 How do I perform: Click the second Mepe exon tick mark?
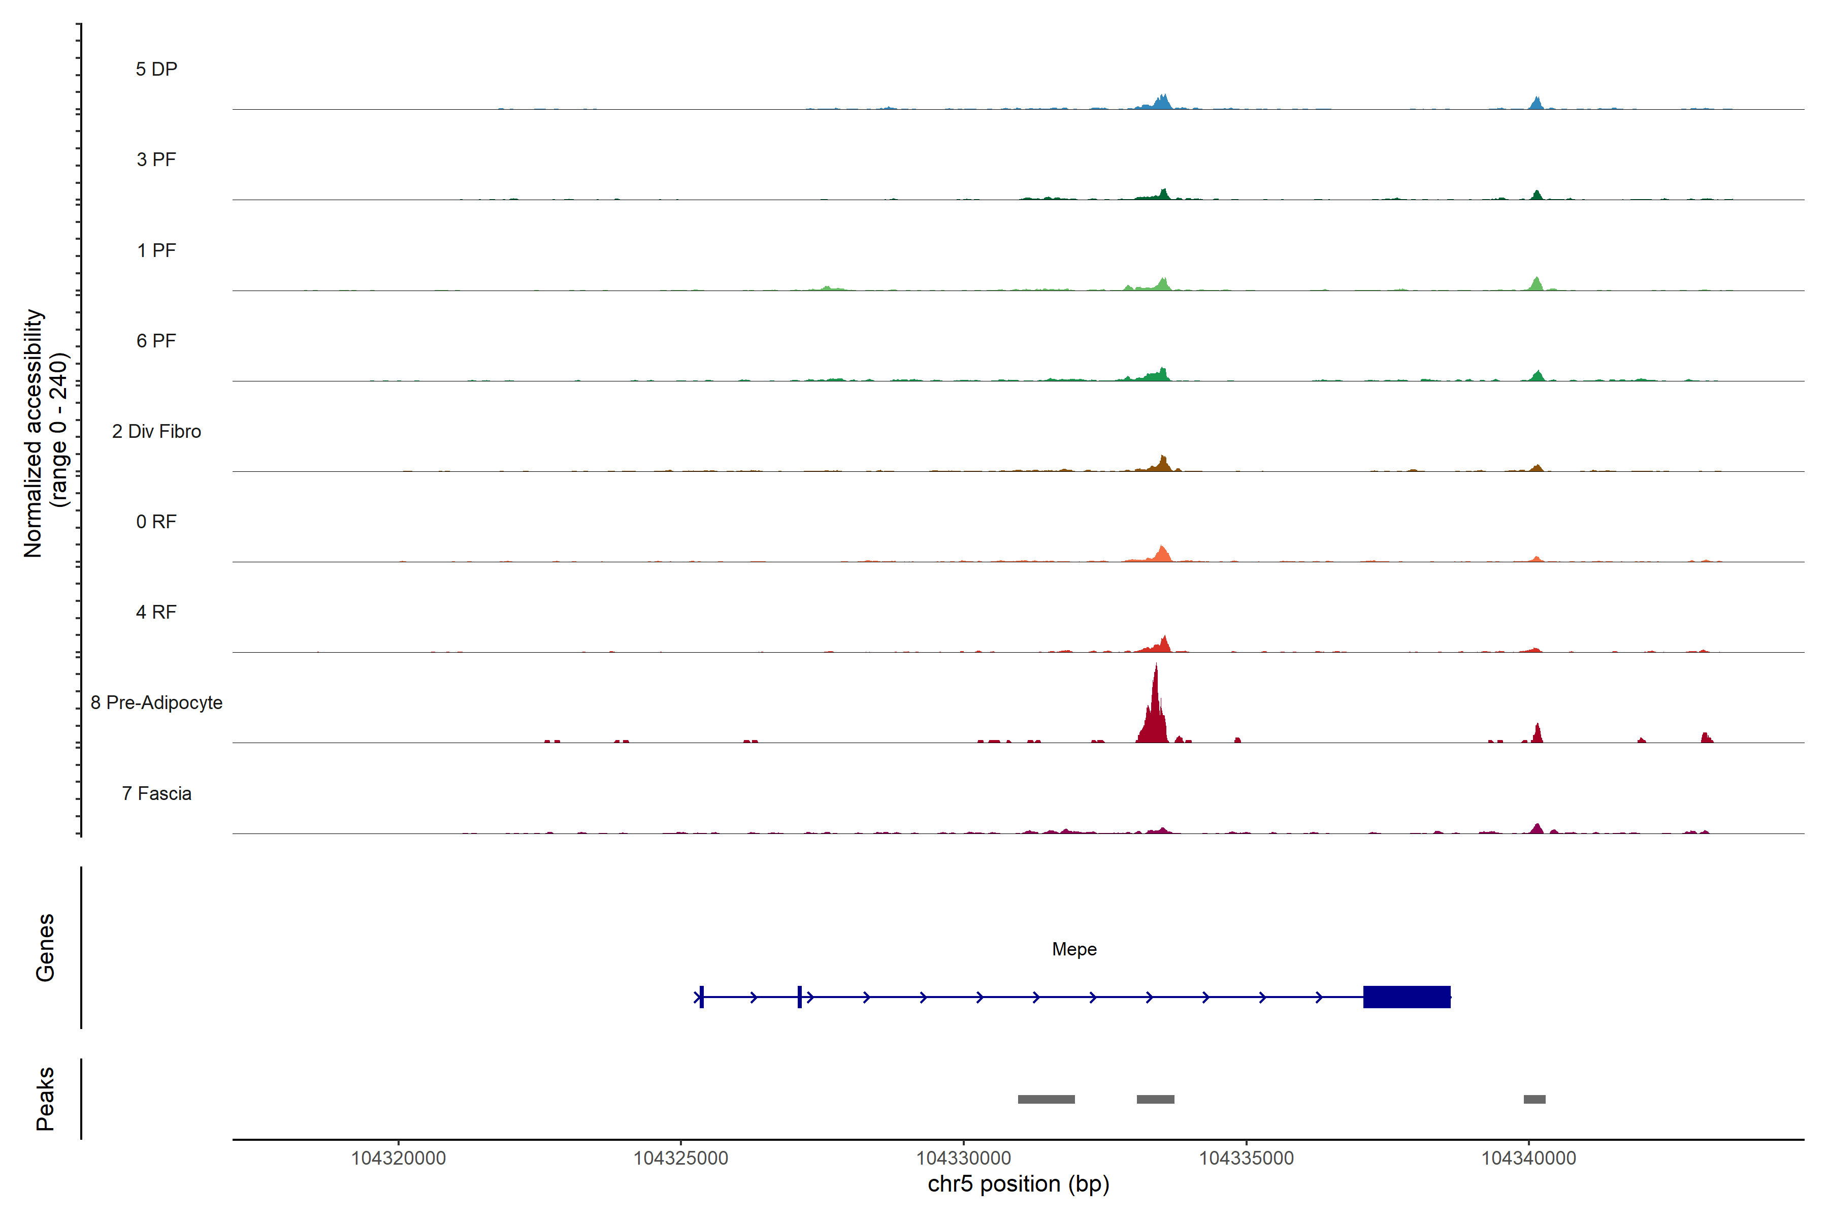(799, 997)
